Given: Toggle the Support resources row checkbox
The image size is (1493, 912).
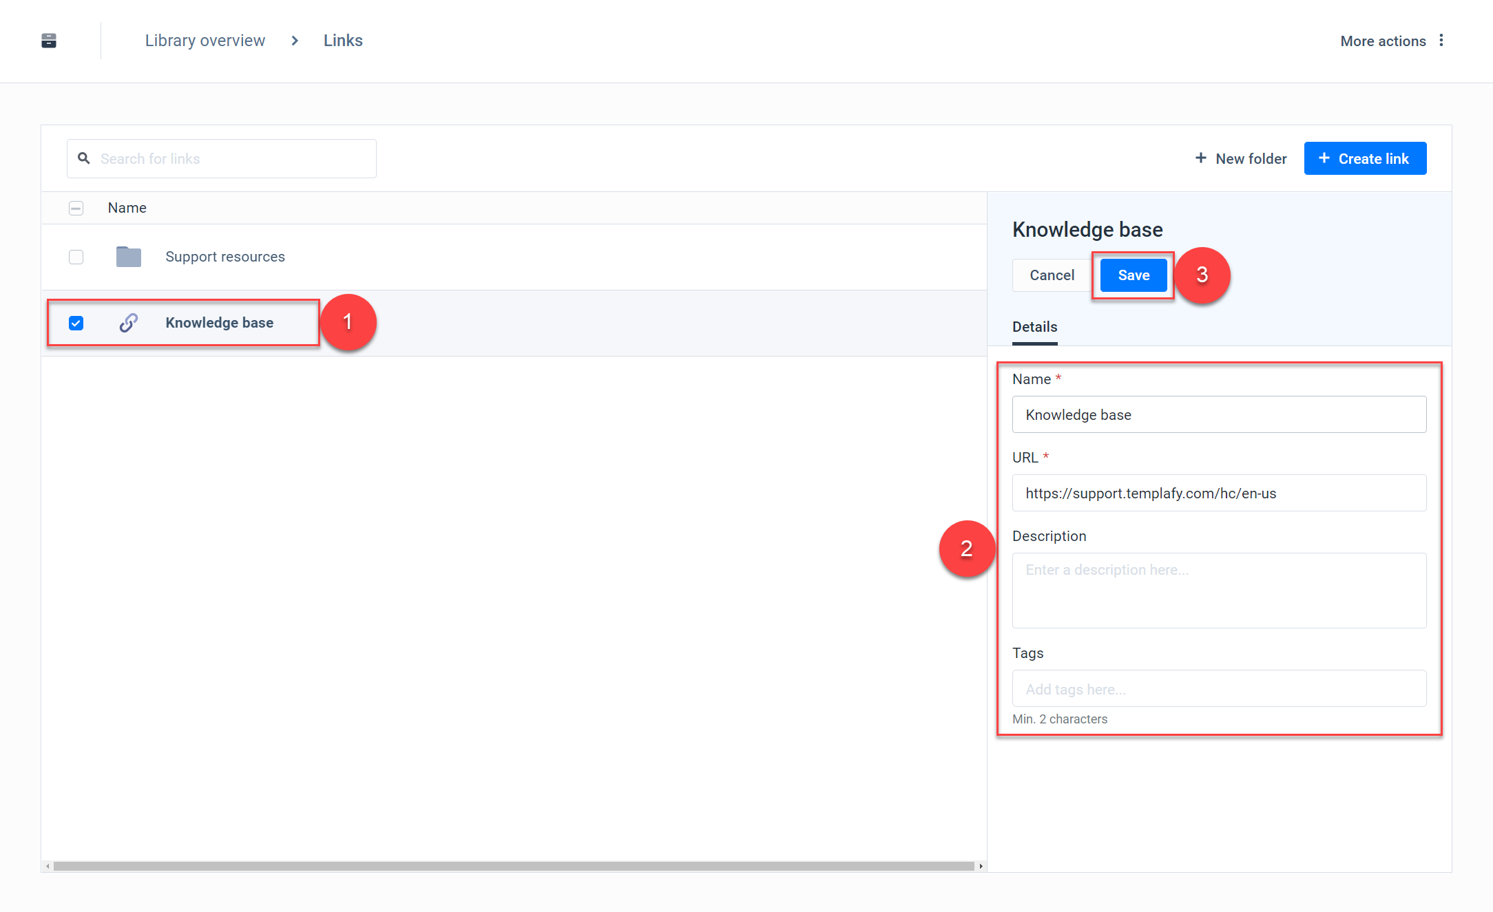Looking at the screenshot, I should click(x=76, y=257).
